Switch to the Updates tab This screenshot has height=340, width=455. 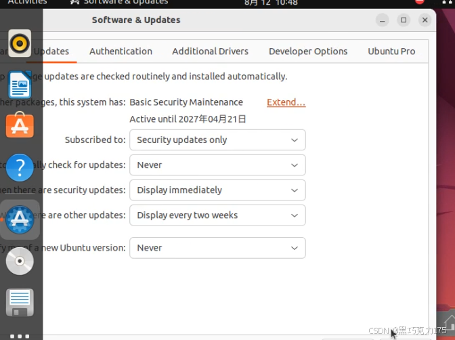pos(51,51)
